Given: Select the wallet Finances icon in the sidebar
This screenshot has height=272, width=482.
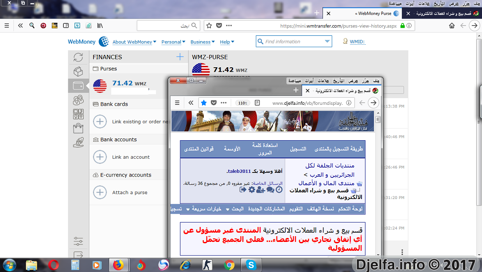Looking at the screenshot, I should coord(78,86).
